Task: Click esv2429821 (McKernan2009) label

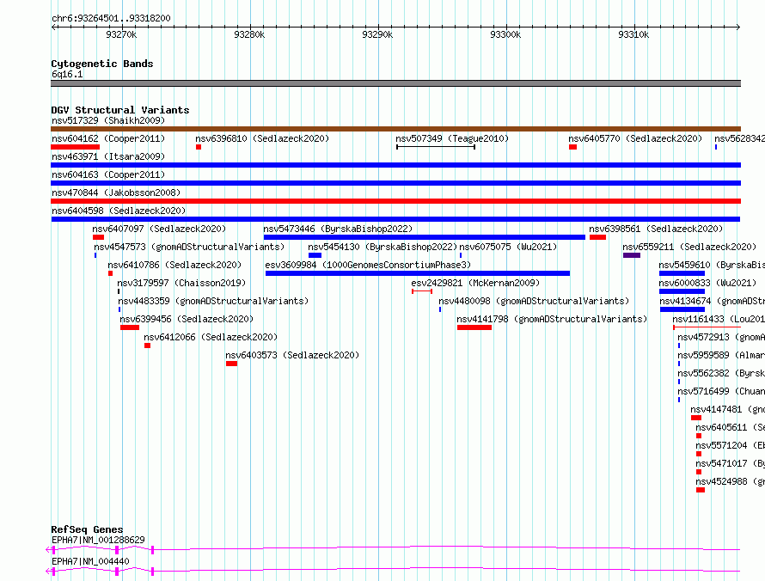Action: [x=475, y=283]
